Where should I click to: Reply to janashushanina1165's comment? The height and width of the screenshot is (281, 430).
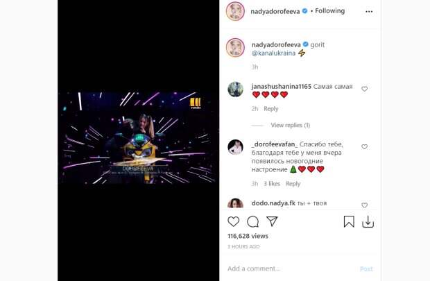click(270, 109)
